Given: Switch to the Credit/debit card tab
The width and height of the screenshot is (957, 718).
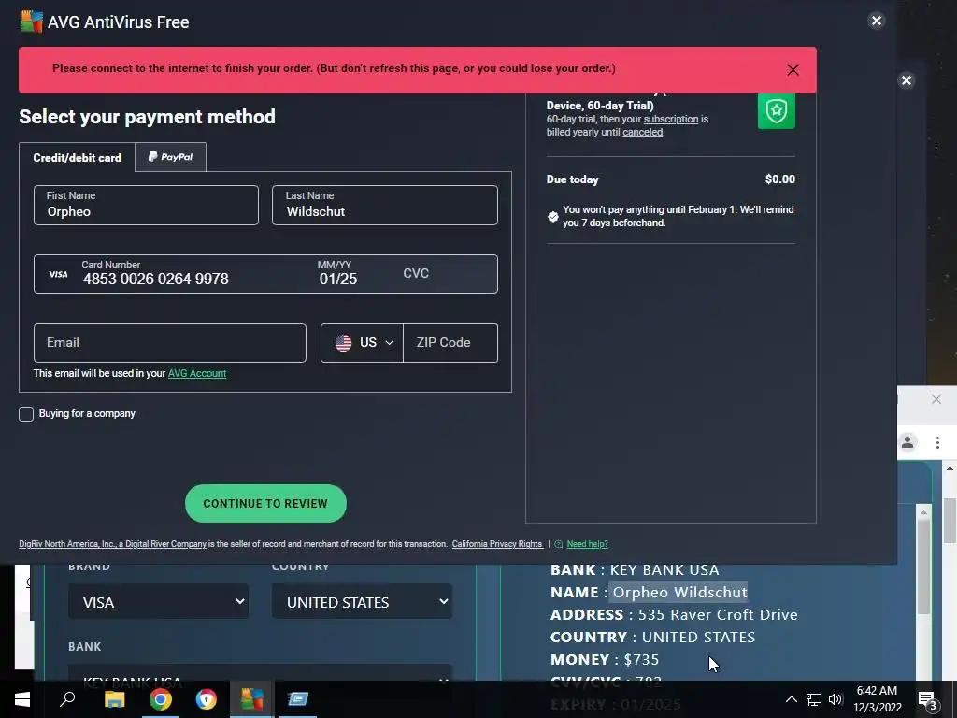Looking at the screenshot, I should [x=77, y=157].
